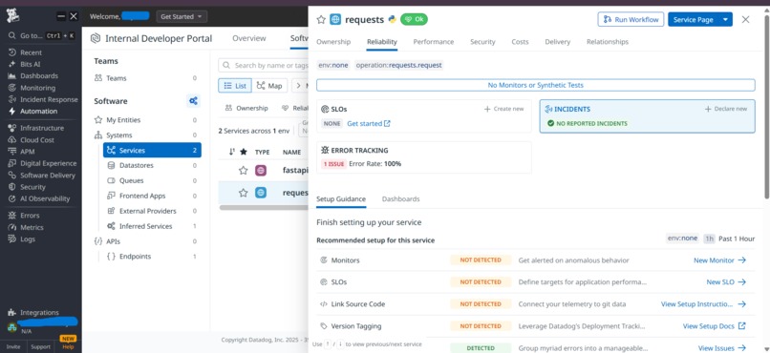The image size is (770, 353).
Task: Click the Errors icon in sidebar
Action: pos(12,216)
